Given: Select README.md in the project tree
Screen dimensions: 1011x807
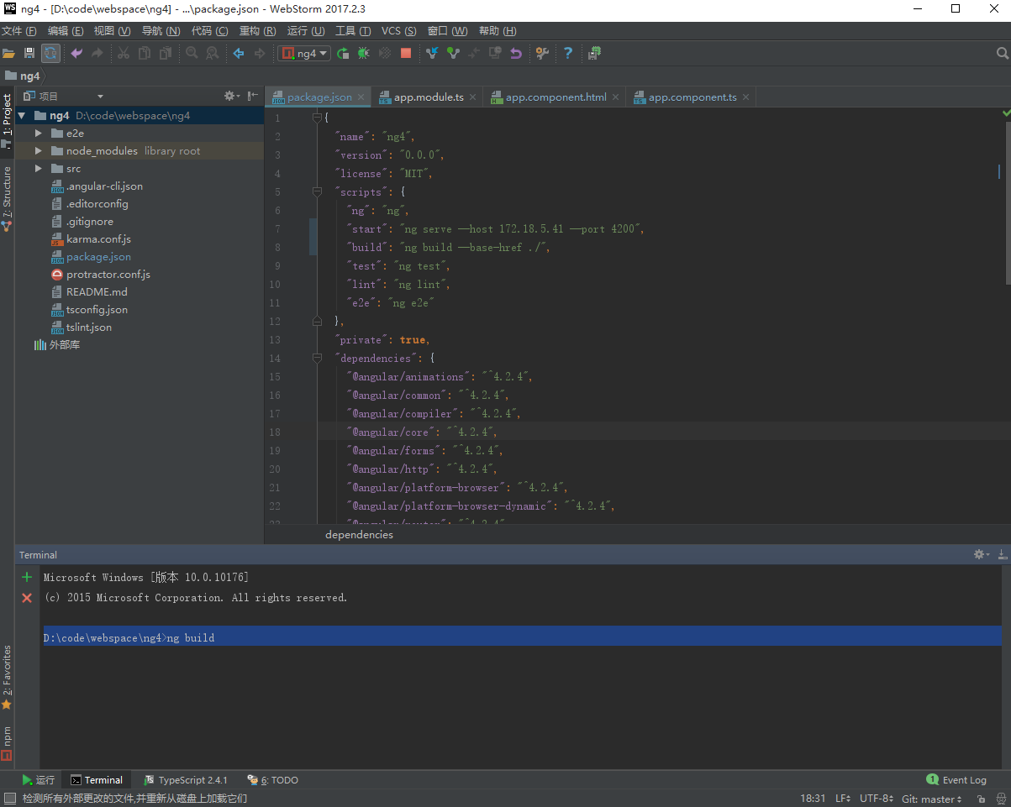Looking at the screenshot, I should [x=97, y=292].
